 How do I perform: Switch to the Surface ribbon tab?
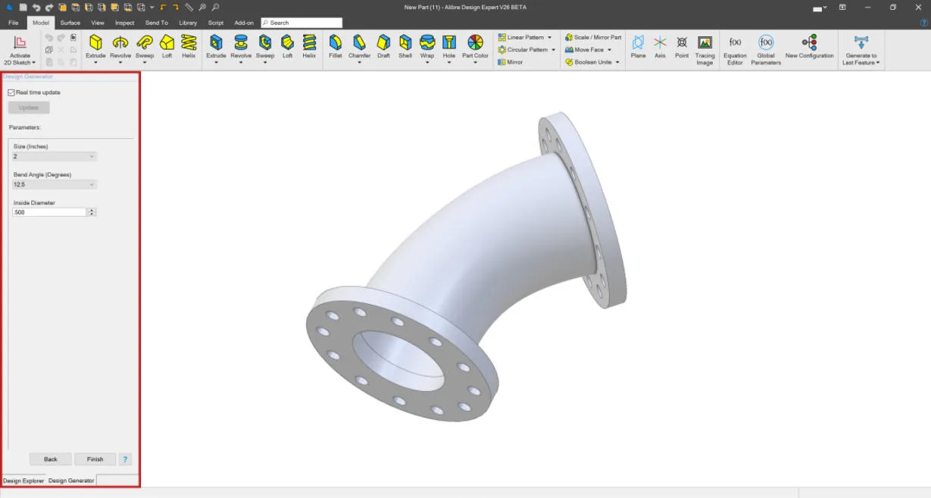tap(70, 23)
